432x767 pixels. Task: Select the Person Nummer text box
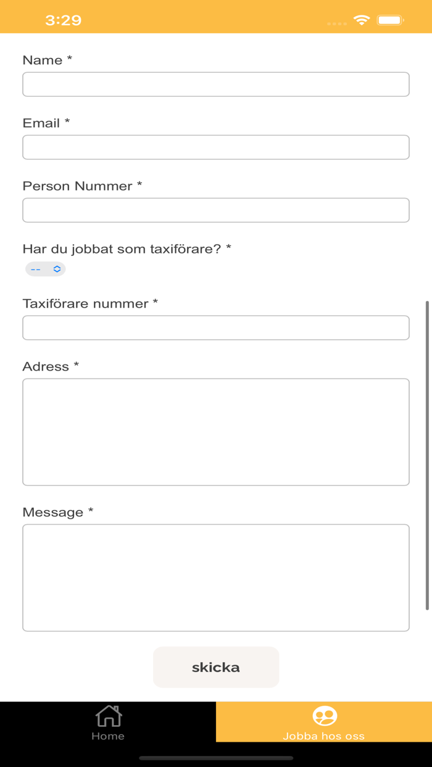216,210
